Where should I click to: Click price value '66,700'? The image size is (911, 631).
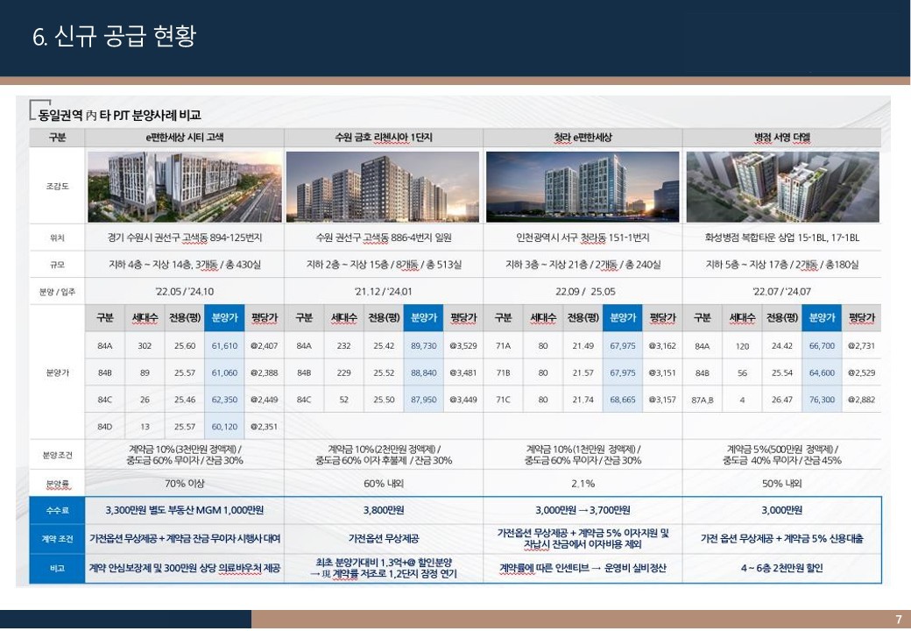823,345
